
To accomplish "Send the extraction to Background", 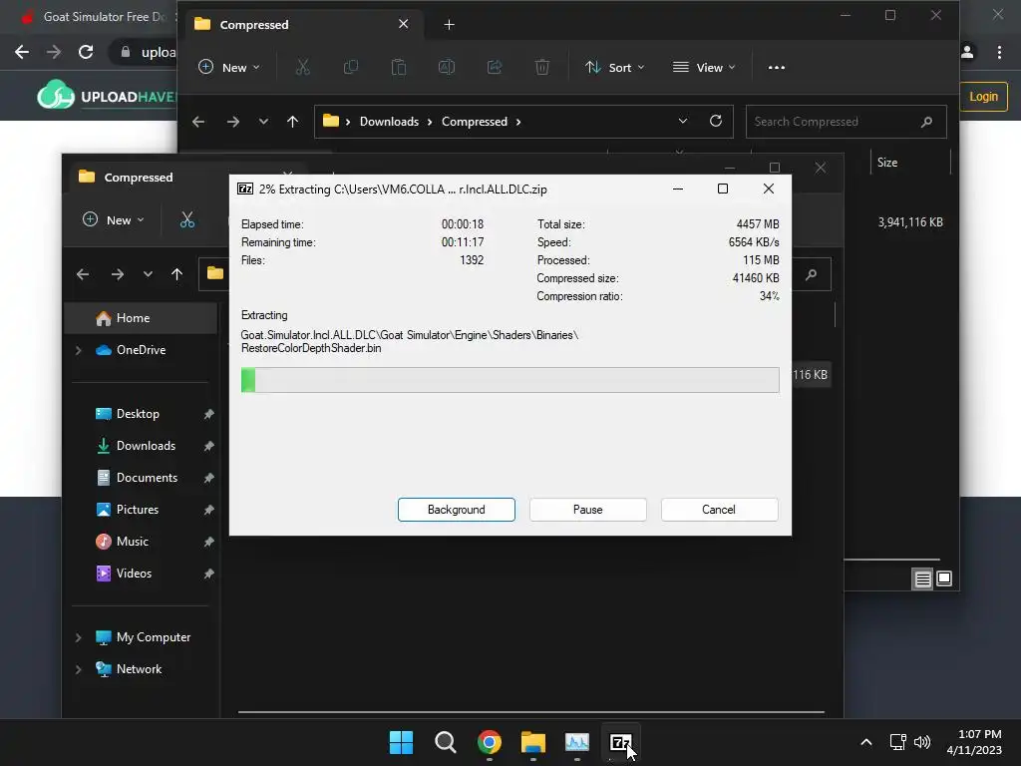I will pyautogui.click(x=456, y=510).
